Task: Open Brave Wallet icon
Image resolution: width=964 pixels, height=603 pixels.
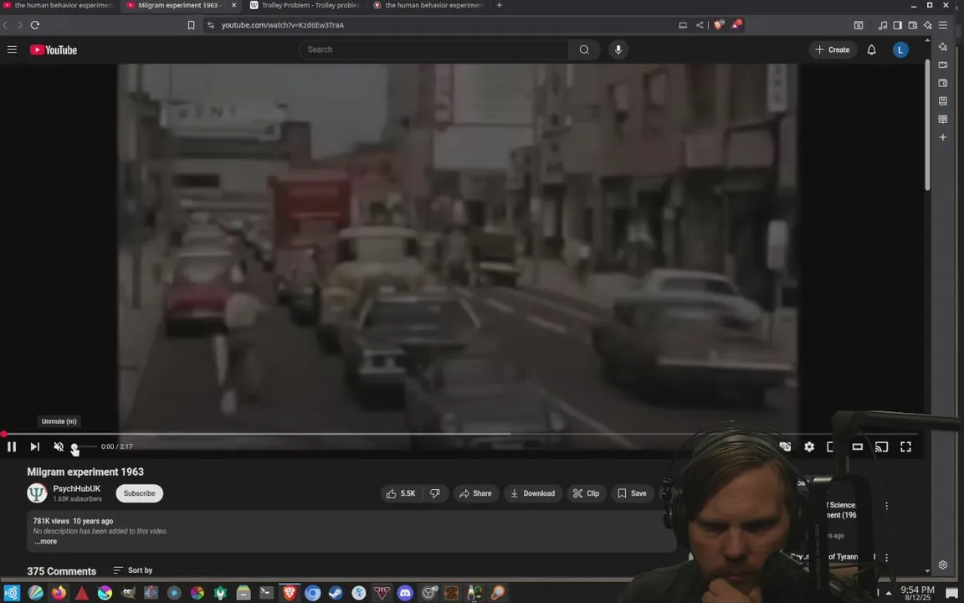Action: point(913,25)
